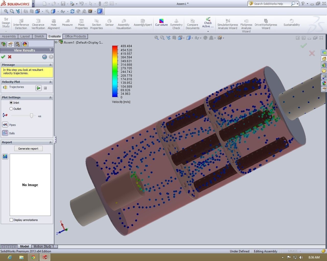The image size is (327, 261).
Task: Adjust the trajectory count slider
Action: pyautogui.click(x=31, y=116)
